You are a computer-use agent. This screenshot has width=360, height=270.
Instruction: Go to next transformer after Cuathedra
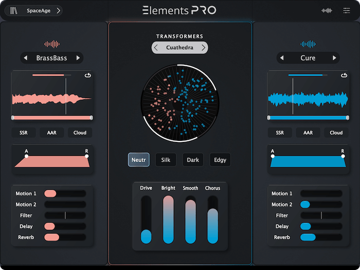click(x=204, y=48)
